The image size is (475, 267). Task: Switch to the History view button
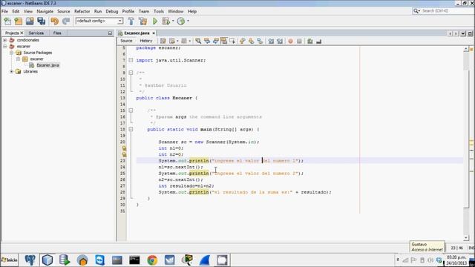point(146,41)
